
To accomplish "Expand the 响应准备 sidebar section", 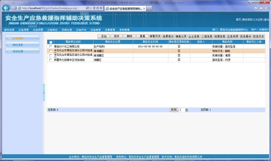I will click(x=23, y=45).
